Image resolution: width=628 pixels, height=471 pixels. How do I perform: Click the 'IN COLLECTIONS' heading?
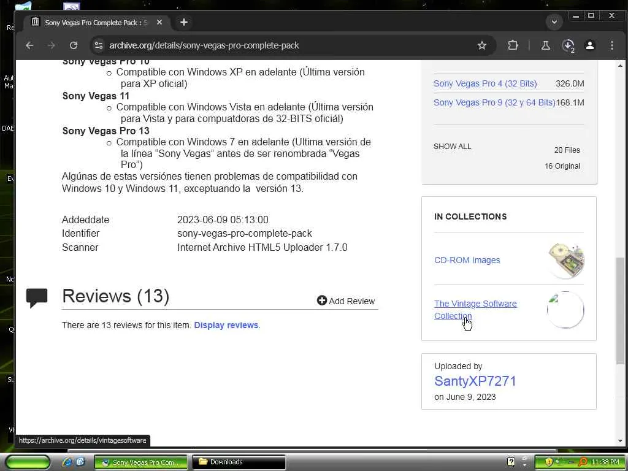pyautogui.click(x=470, y=216)
